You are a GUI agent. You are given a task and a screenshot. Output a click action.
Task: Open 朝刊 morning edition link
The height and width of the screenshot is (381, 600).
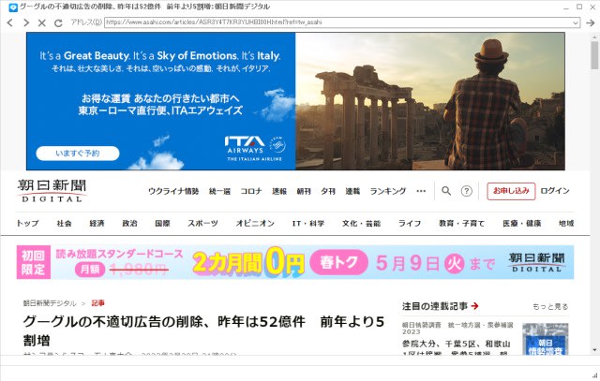click(x=304, y=191)
